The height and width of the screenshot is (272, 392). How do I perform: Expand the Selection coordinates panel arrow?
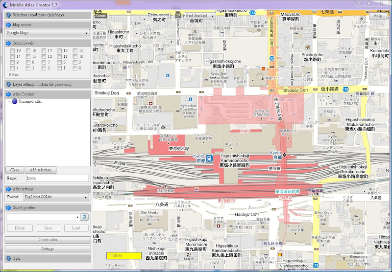tap(9, 15)
